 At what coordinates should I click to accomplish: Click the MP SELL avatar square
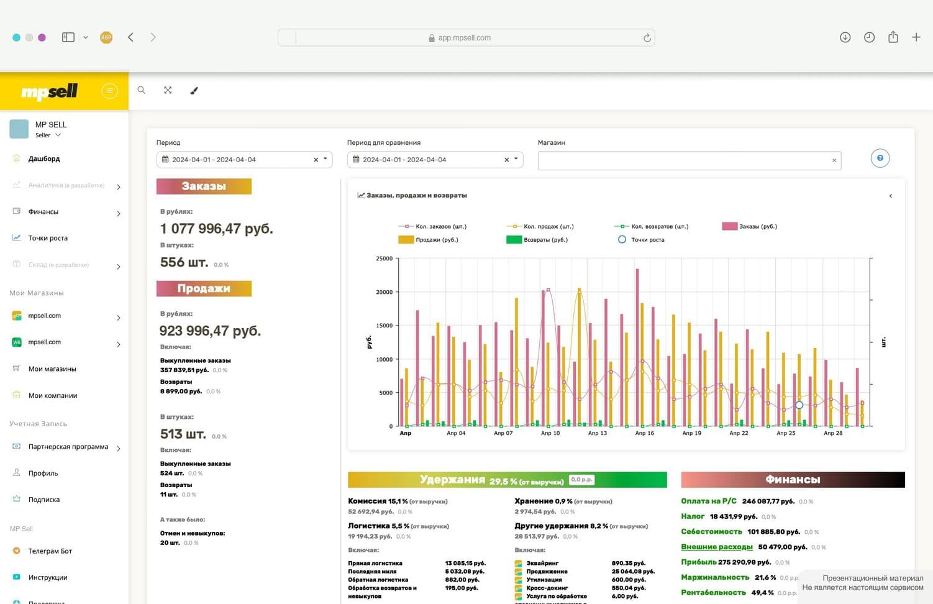click(x=19, y=129)
